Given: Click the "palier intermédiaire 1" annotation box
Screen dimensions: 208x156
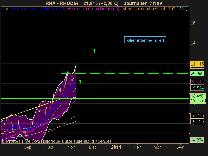Looking at the screenshot, I should [x=145, y=40].
